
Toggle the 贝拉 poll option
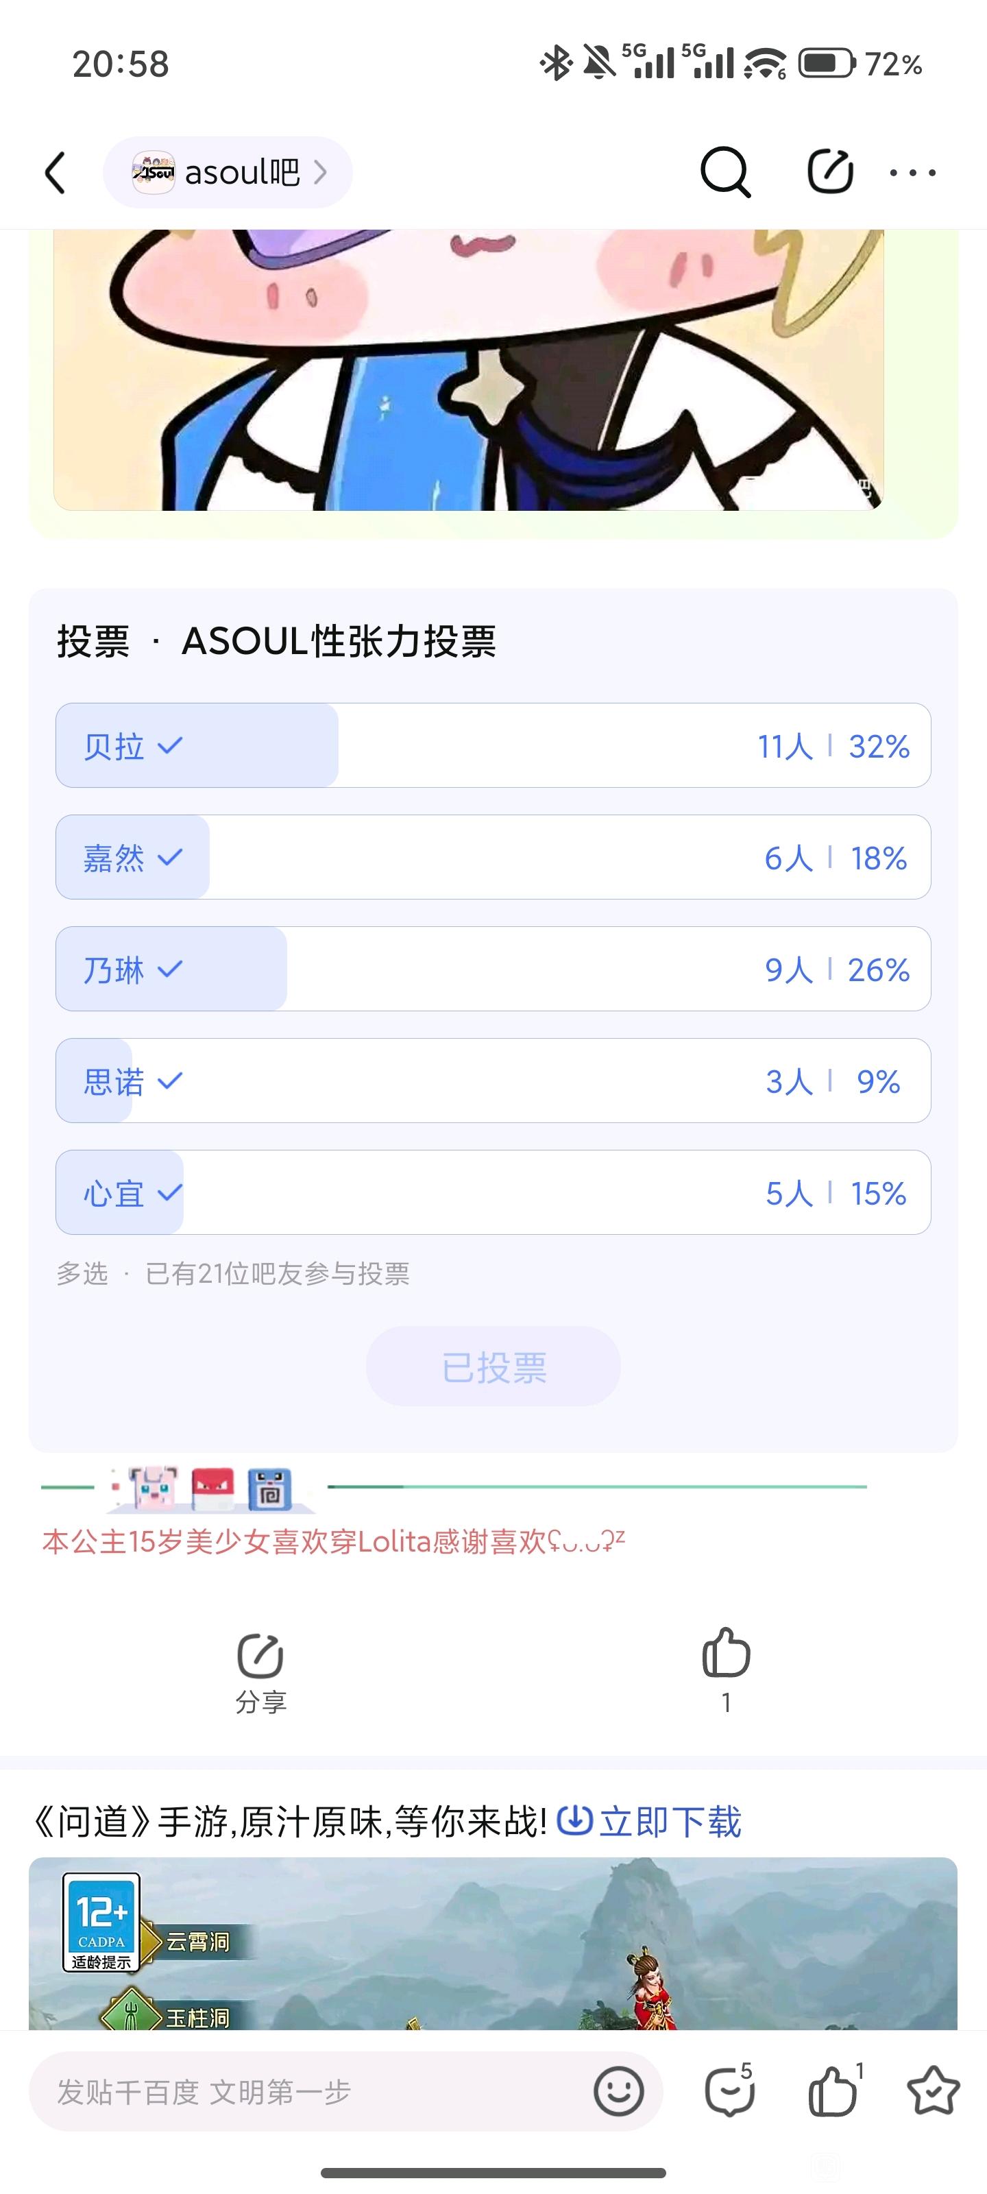tap(492, 745)
